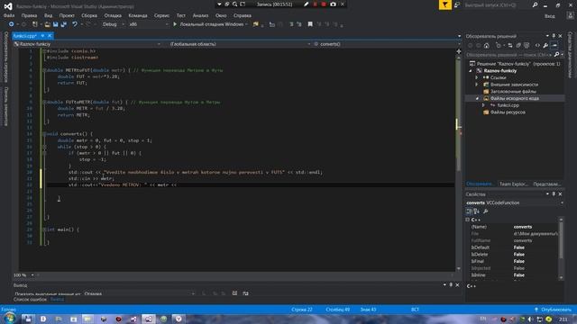
Task: Click the Alphabetical sort icon in Properties
Action: tap(477, 211)
